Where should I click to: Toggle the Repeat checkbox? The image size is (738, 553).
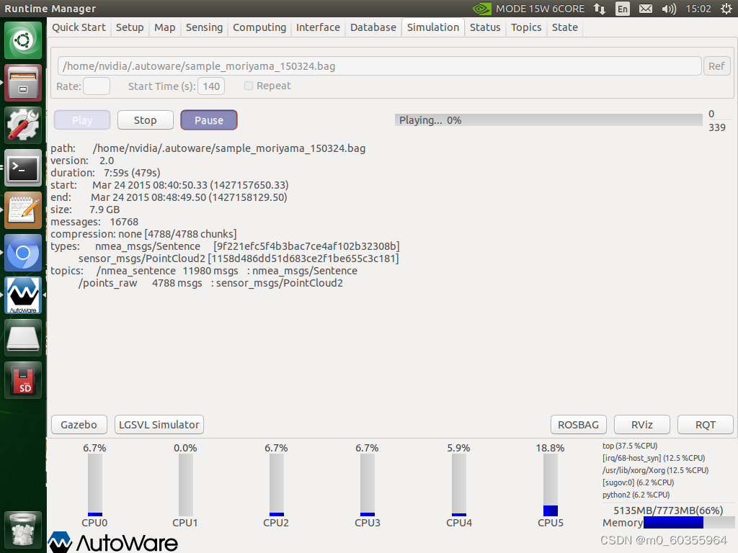coord(249,86)
